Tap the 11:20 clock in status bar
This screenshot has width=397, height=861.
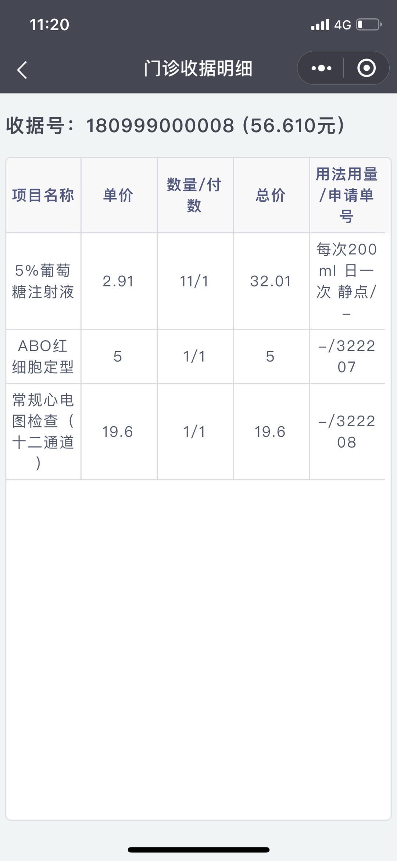tap(49, 25)
